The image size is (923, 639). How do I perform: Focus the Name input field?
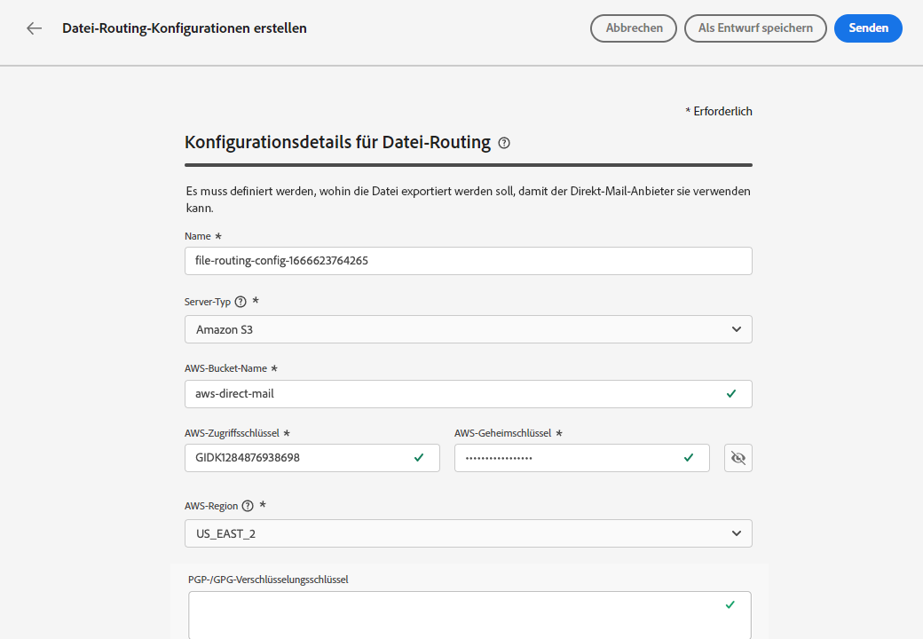coord(468,261)
